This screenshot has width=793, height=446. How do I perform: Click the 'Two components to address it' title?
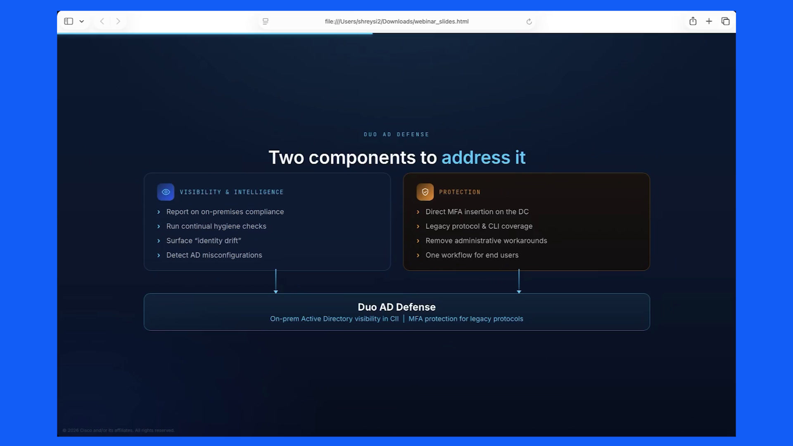[397, 157]
